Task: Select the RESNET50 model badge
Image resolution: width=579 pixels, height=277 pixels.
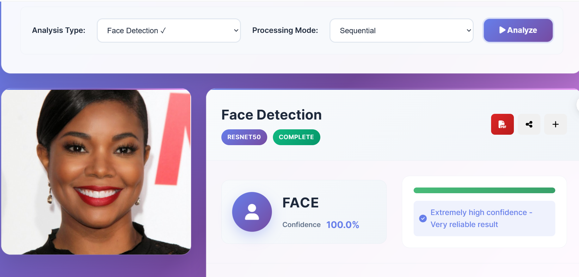Action: (244, 137)
